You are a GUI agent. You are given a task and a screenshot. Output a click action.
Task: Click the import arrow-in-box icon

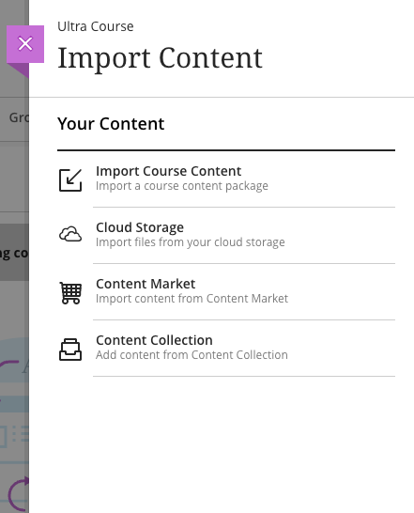coord(70,180)
